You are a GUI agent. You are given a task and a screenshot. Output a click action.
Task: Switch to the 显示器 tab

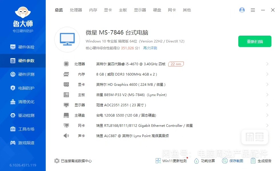[140, 10]
